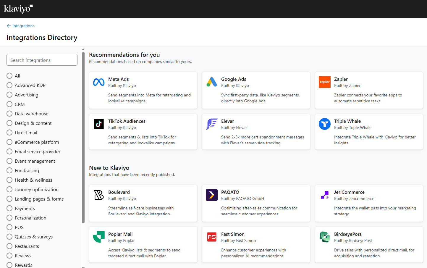This screenshot has width=427, height=268.
Task: Click the Fast Simon FS logo icon
Action: 212,237
